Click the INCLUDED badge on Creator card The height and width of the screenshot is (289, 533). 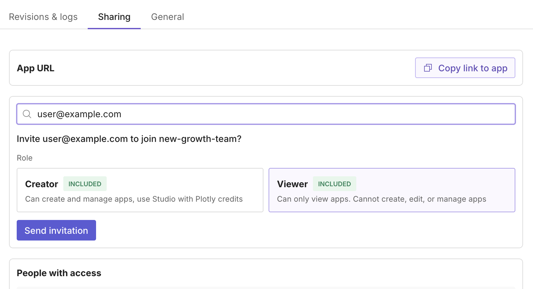click(x=85, y=184)
